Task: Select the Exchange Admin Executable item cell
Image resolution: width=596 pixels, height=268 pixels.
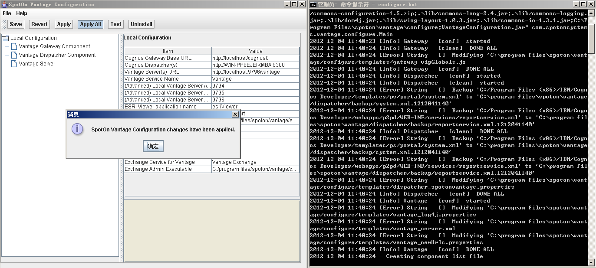Action: (x=168, y=169)
